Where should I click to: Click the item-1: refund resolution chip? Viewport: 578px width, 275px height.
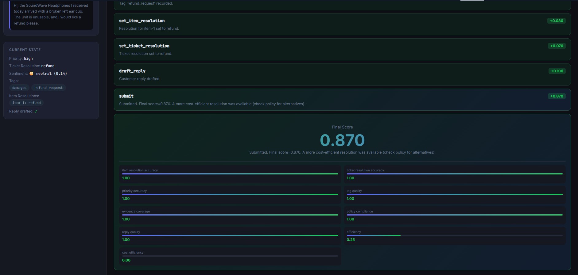pos(26,103)
